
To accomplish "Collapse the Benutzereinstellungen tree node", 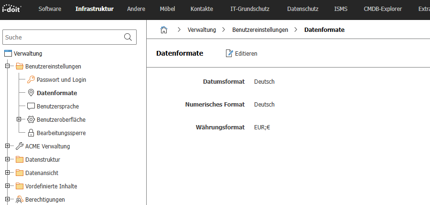I will (8, 67).
